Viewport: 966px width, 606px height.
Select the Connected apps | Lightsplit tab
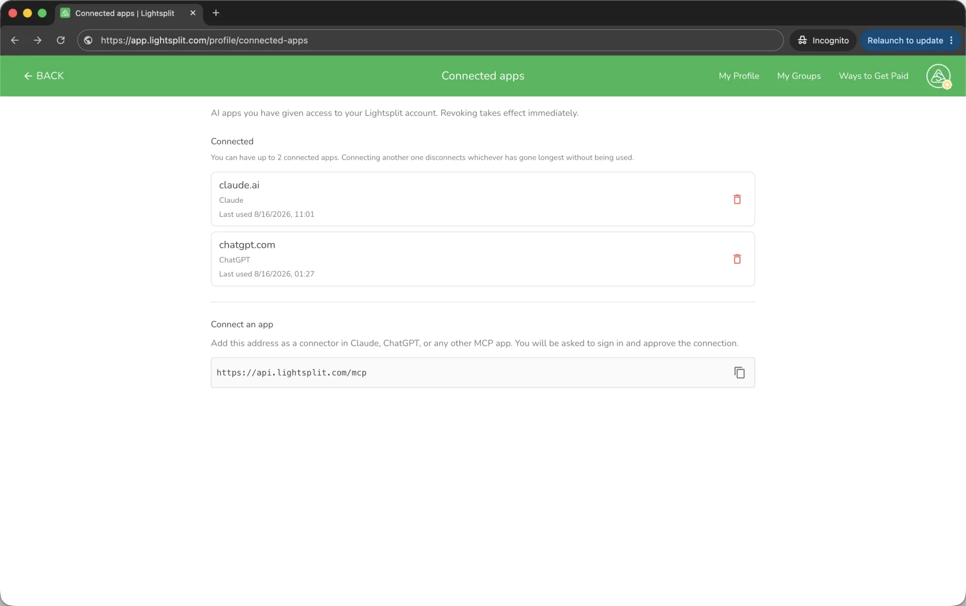129,13
